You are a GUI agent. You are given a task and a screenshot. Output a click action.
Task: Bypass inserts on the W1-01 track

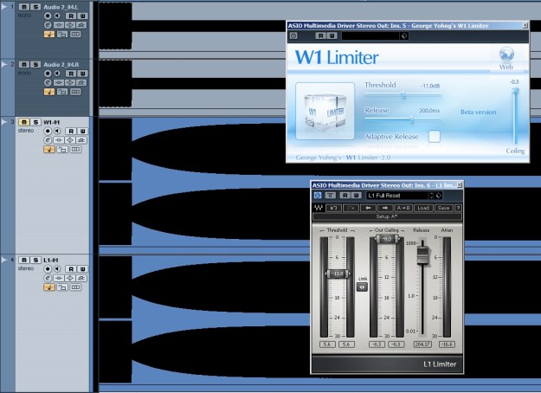point(59,140)
